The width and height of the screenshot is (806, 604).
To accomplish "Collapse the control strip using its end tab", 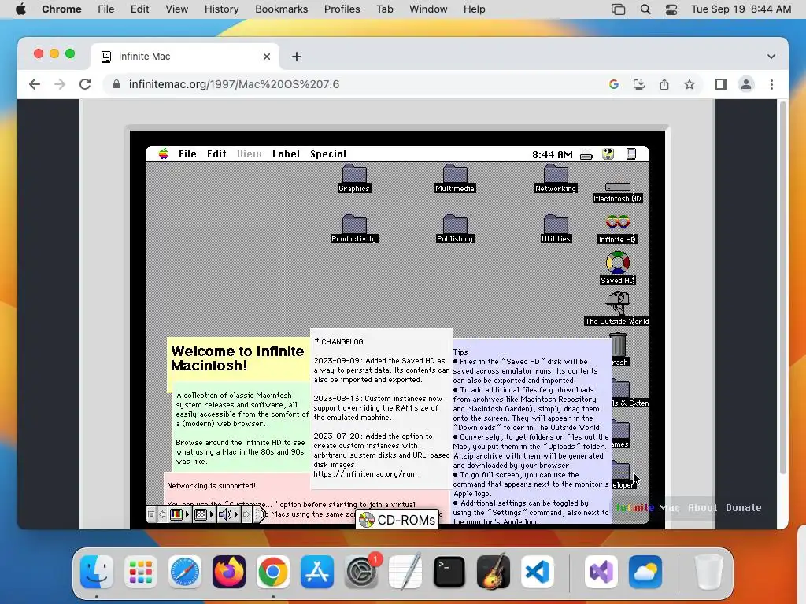I will point(260,514).
